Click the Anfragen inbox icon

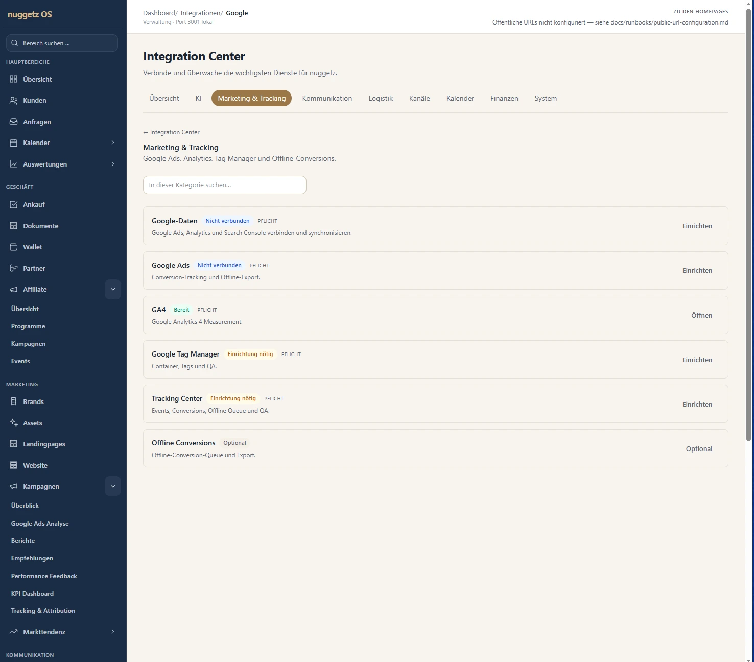tap(14, 122)
